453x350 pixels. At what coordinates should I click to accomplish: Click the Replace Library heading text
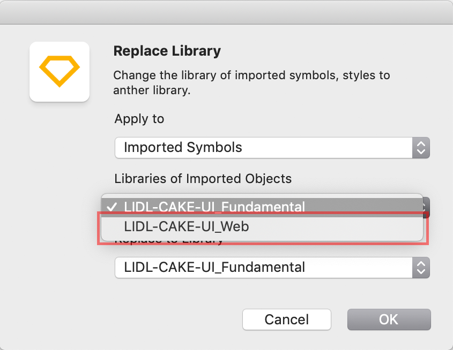coord(167,51)
